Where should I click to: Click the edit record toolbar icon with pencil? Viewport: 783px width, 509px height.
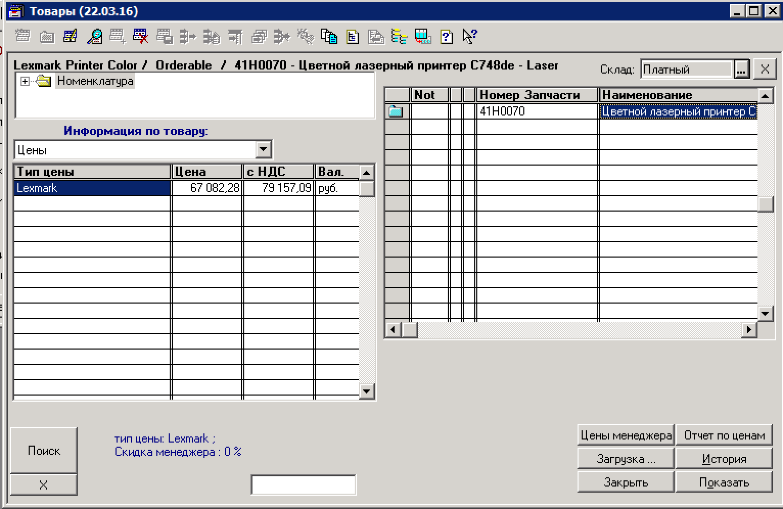70,36
